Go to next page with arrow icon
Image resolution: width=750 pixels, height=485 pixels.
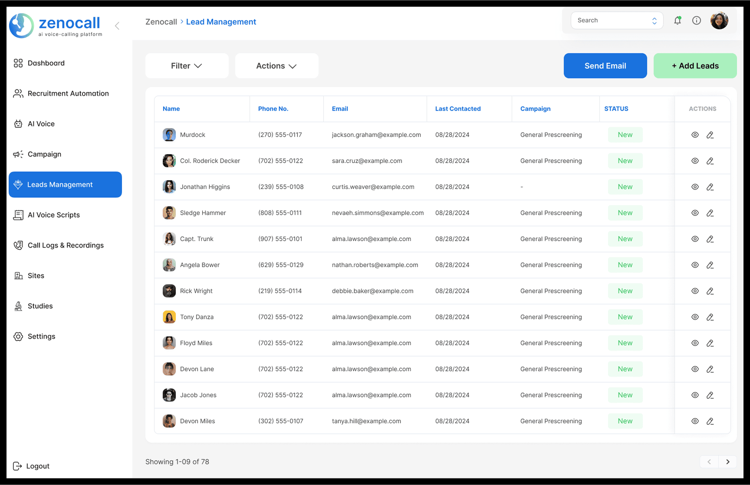[728, 462]
